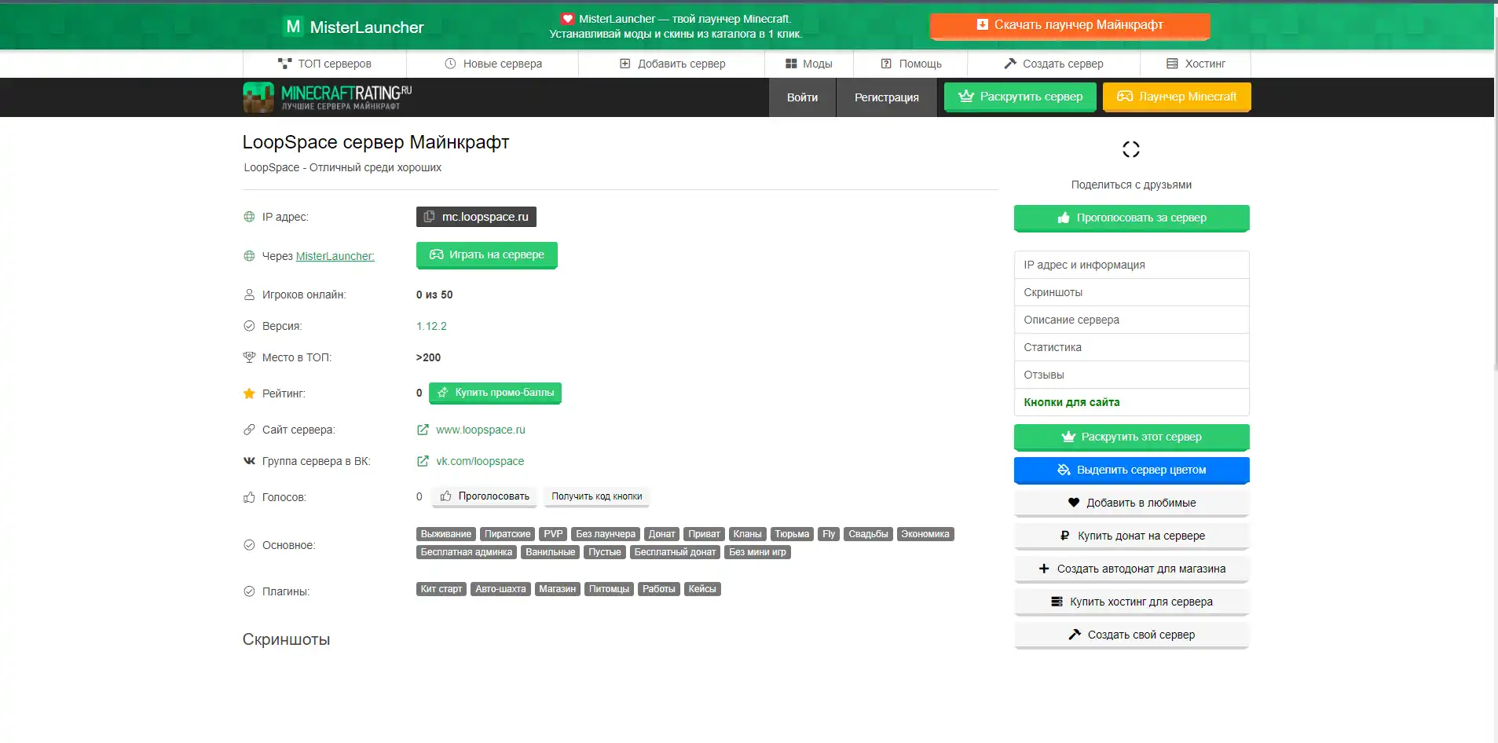Open Моды menu item
Viewport: 1498px width, 743px height.
(x=809, y=64)
